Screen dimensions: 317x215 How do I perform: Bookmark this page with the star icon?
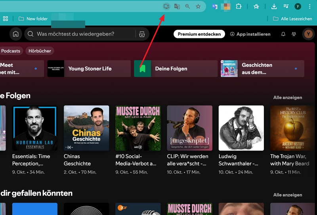198,6
